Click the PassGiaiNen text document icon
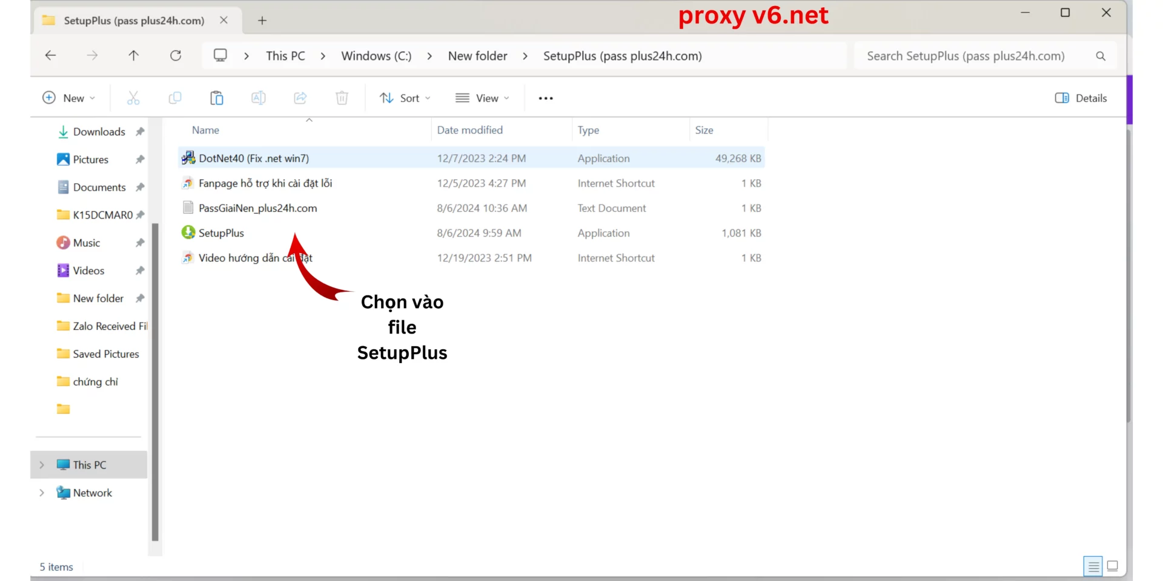 point(188,208)
